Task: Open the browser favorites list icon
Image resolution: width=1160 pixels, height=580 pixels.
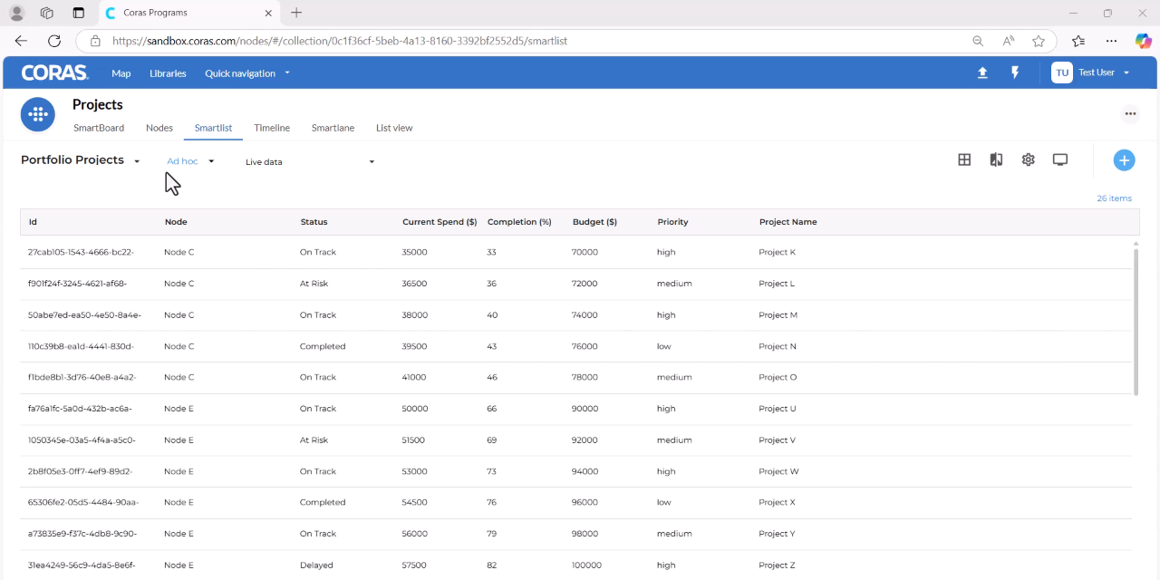Action: (x=1078, y=41)
